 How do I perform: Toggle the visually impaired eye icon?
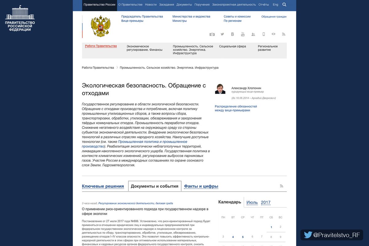[x=273, y=34]
